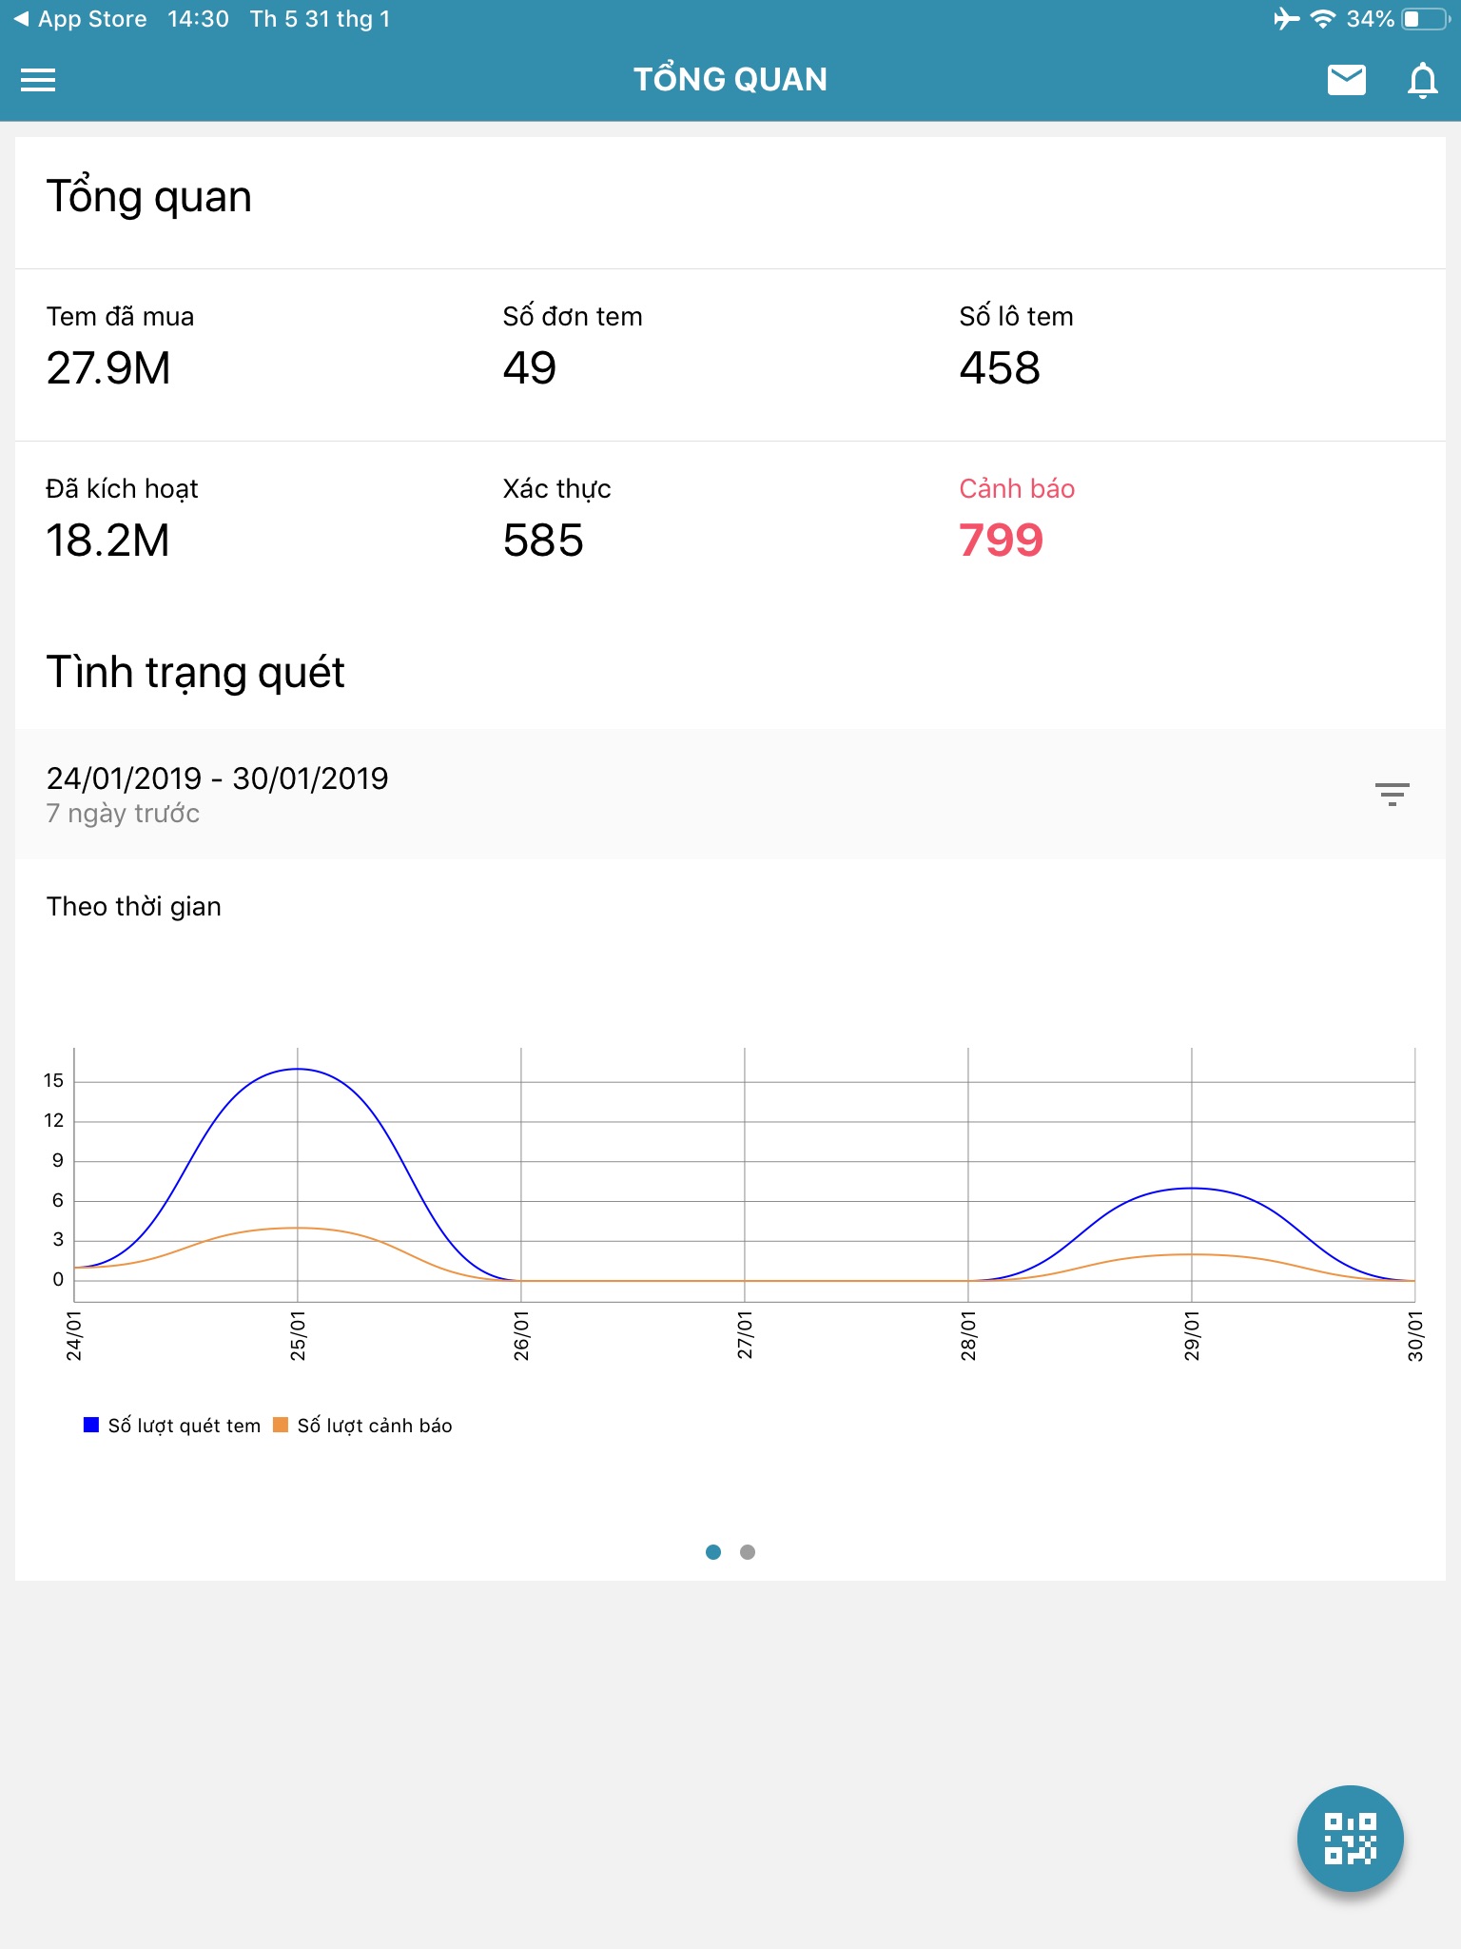
Task: Tap the 'Số lượt cảnh báo' legend label
Action: (x=375, y=1426)
